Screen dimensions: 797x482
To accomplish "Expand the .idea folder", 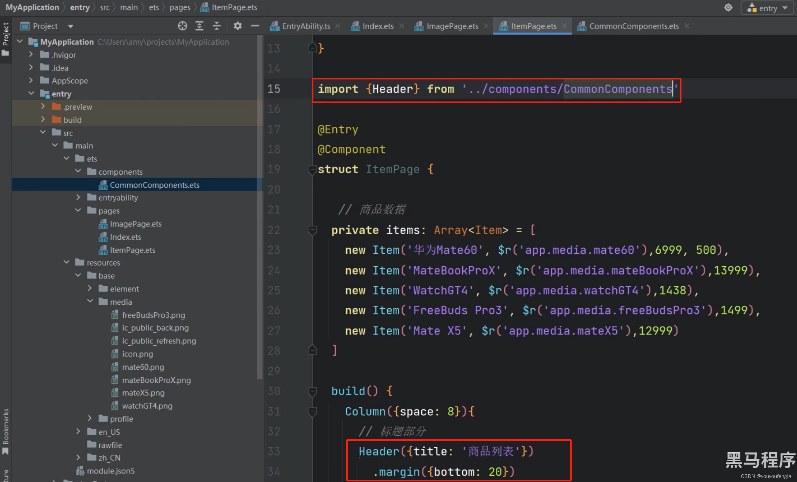I will pyautogui.click(x=31, y=67).
